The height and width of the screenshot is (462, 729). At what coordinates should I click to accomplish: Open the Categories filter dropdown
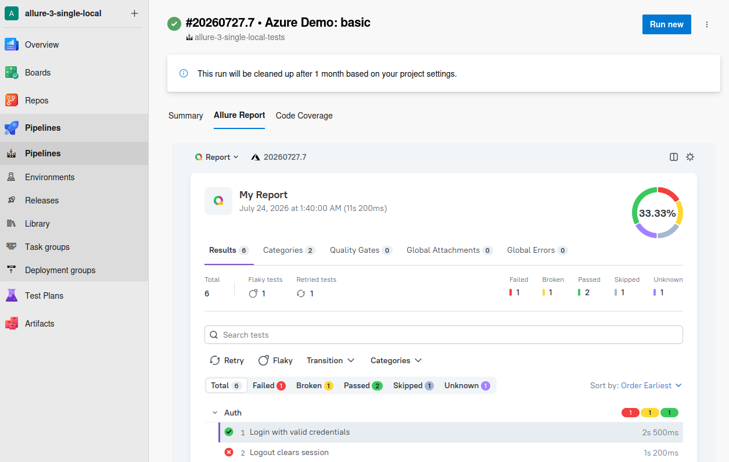coord(396,360)
